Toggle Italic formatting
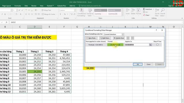The image size is (184, 103). [x=2, y=14]
